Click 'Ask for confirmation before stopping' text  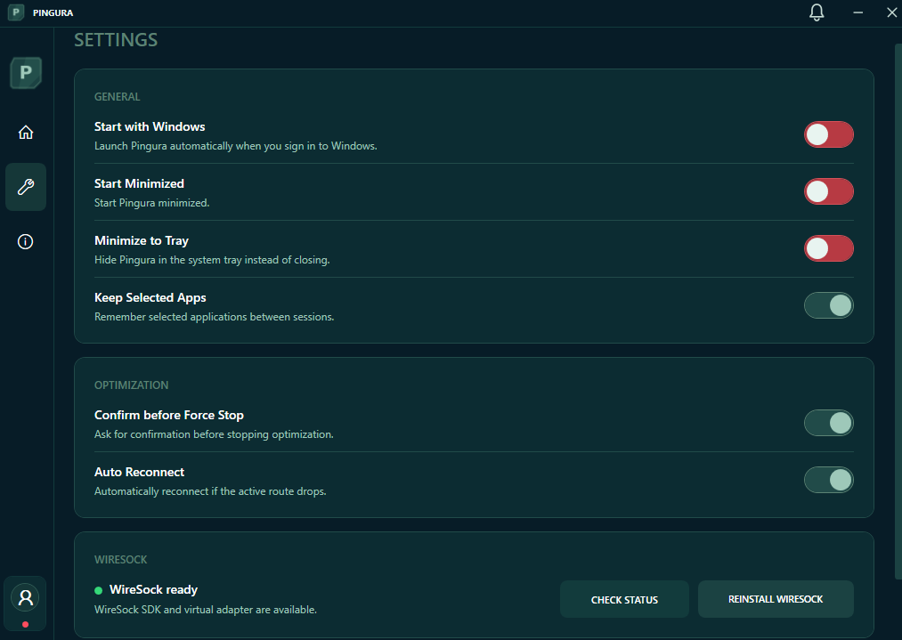coord(214,434)
